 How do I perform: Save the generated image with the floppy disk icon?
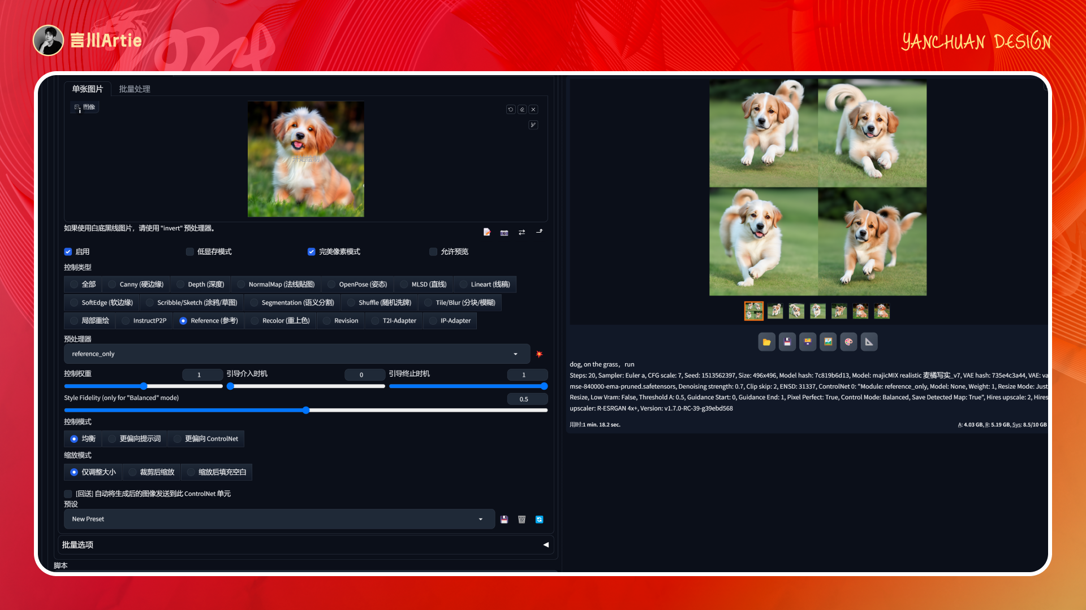787,342
